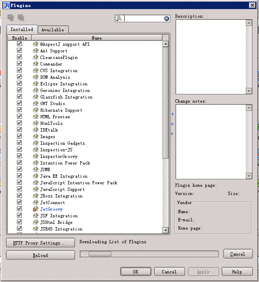Click the plugin icon beside Hibernate Support
Viewport: 259px width, 282px height.
tap(35, 110)
